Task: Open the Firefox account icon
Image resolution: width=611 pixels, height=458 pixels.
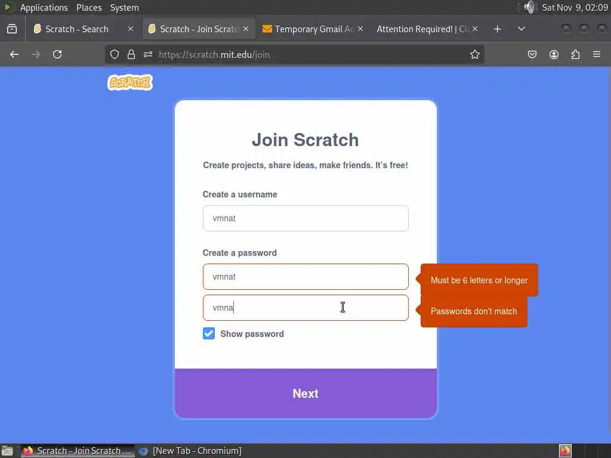Action: point(554,54)
